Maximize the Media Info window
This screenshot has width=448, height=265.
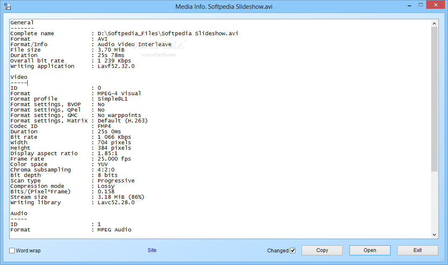pyautogui.click(x=421, y=5)
